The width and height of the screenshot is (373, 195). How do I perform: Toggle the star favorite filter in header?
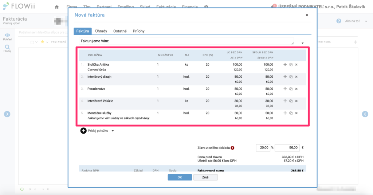coord(43,42)
